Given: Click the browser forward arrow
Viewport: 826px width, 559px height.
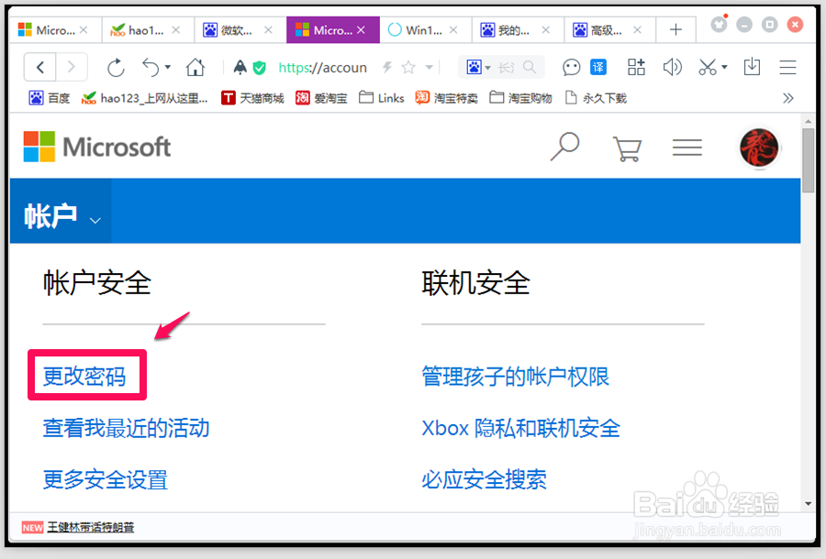Looking at the screenshot, I should click(x=71, y=67).
